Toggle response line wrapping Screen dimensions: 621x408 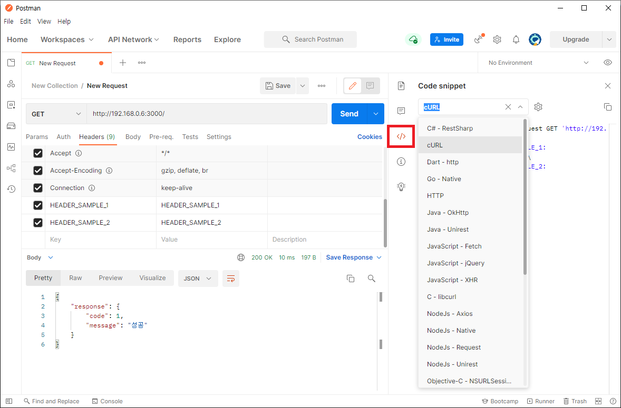tap(231, 278)
